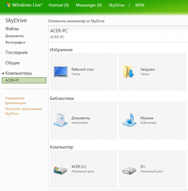The width and height of the screenshot is (188, 191).
Task: Click the Windows Live logo icon
Action: tap(8, 5)
